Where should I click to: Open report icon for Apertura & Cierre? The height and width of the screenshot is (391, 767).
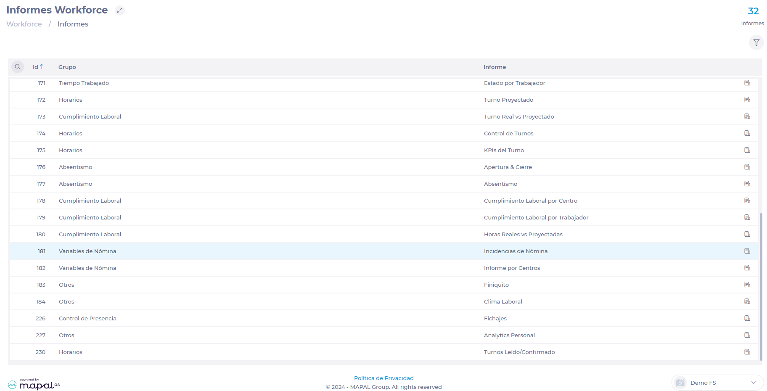click(747, 167)
